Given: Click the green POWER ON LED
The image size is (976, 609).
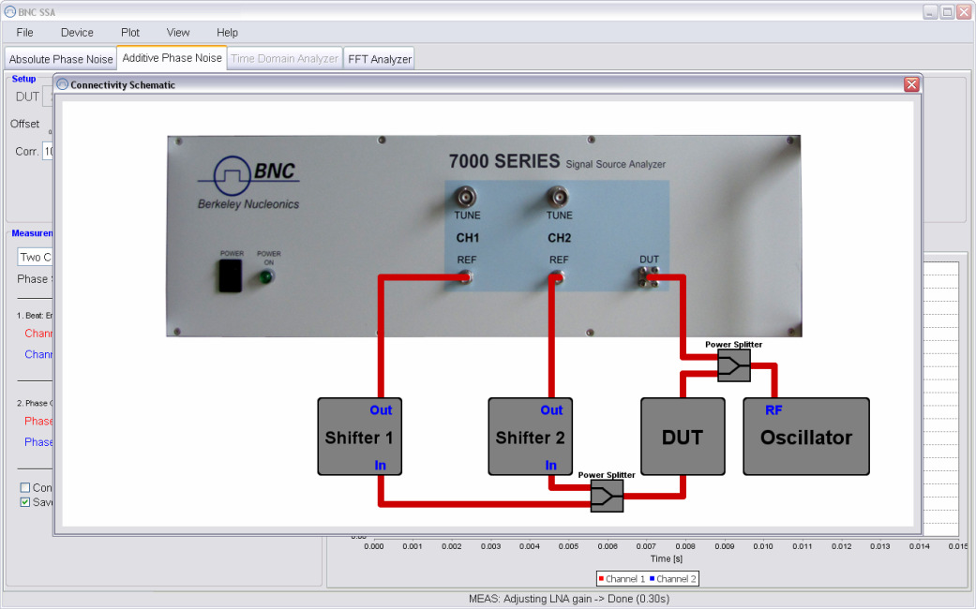Looking at the screenshot, I should [x=266, y=276].
